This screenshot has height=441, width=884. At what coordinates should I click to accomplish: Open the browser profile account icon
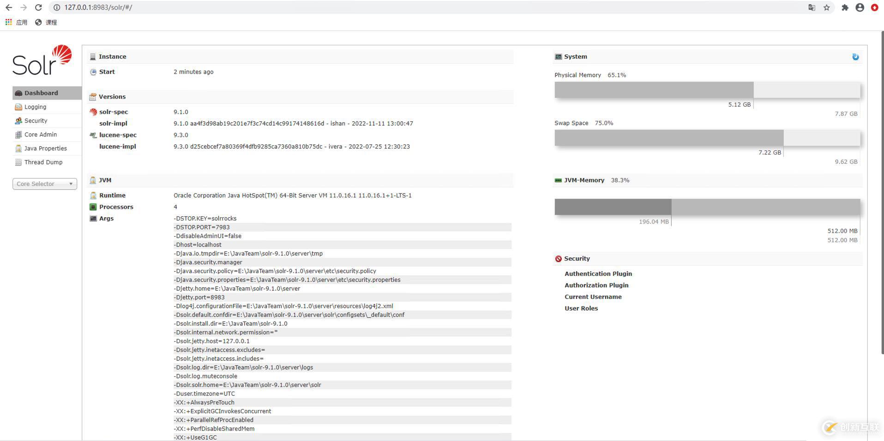(860, 7)
